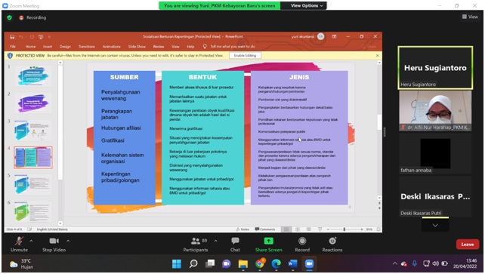Click the green Share Screen icon

(268, 241)
